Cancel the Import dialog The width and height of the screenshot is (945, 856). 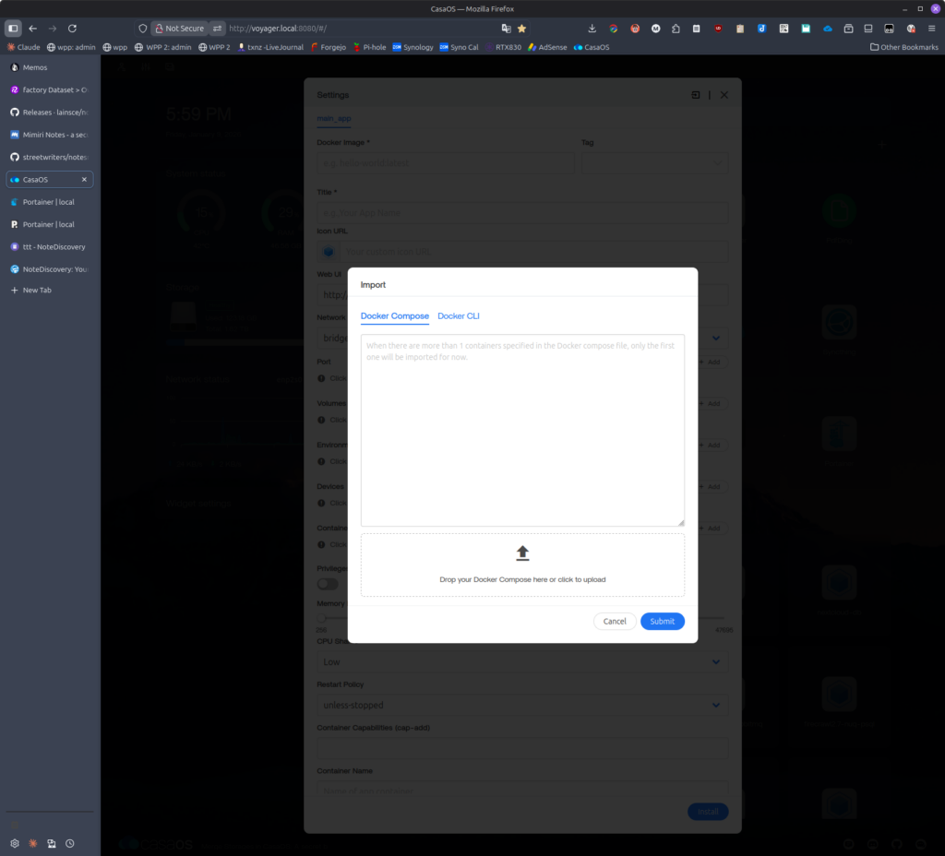[615, 622]
